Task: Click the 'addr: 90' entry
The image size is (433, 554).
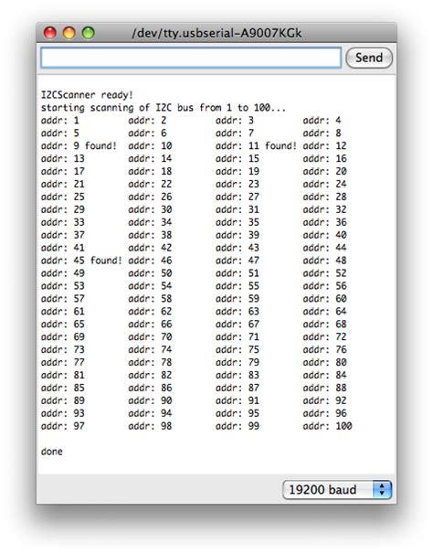Action: click(x=150, y=400)
